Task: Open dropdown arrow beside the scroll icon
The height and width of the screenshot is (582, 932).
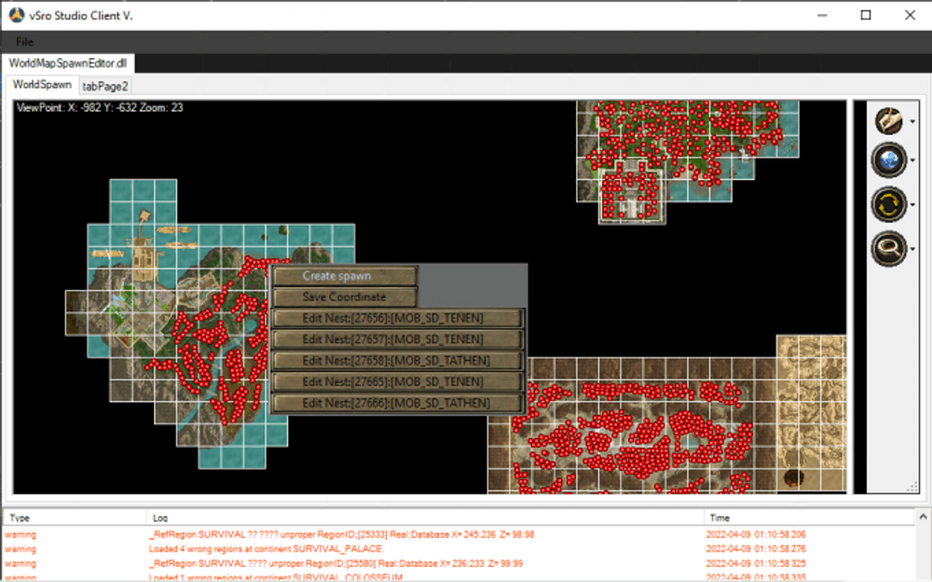Action: coord(911,122)
